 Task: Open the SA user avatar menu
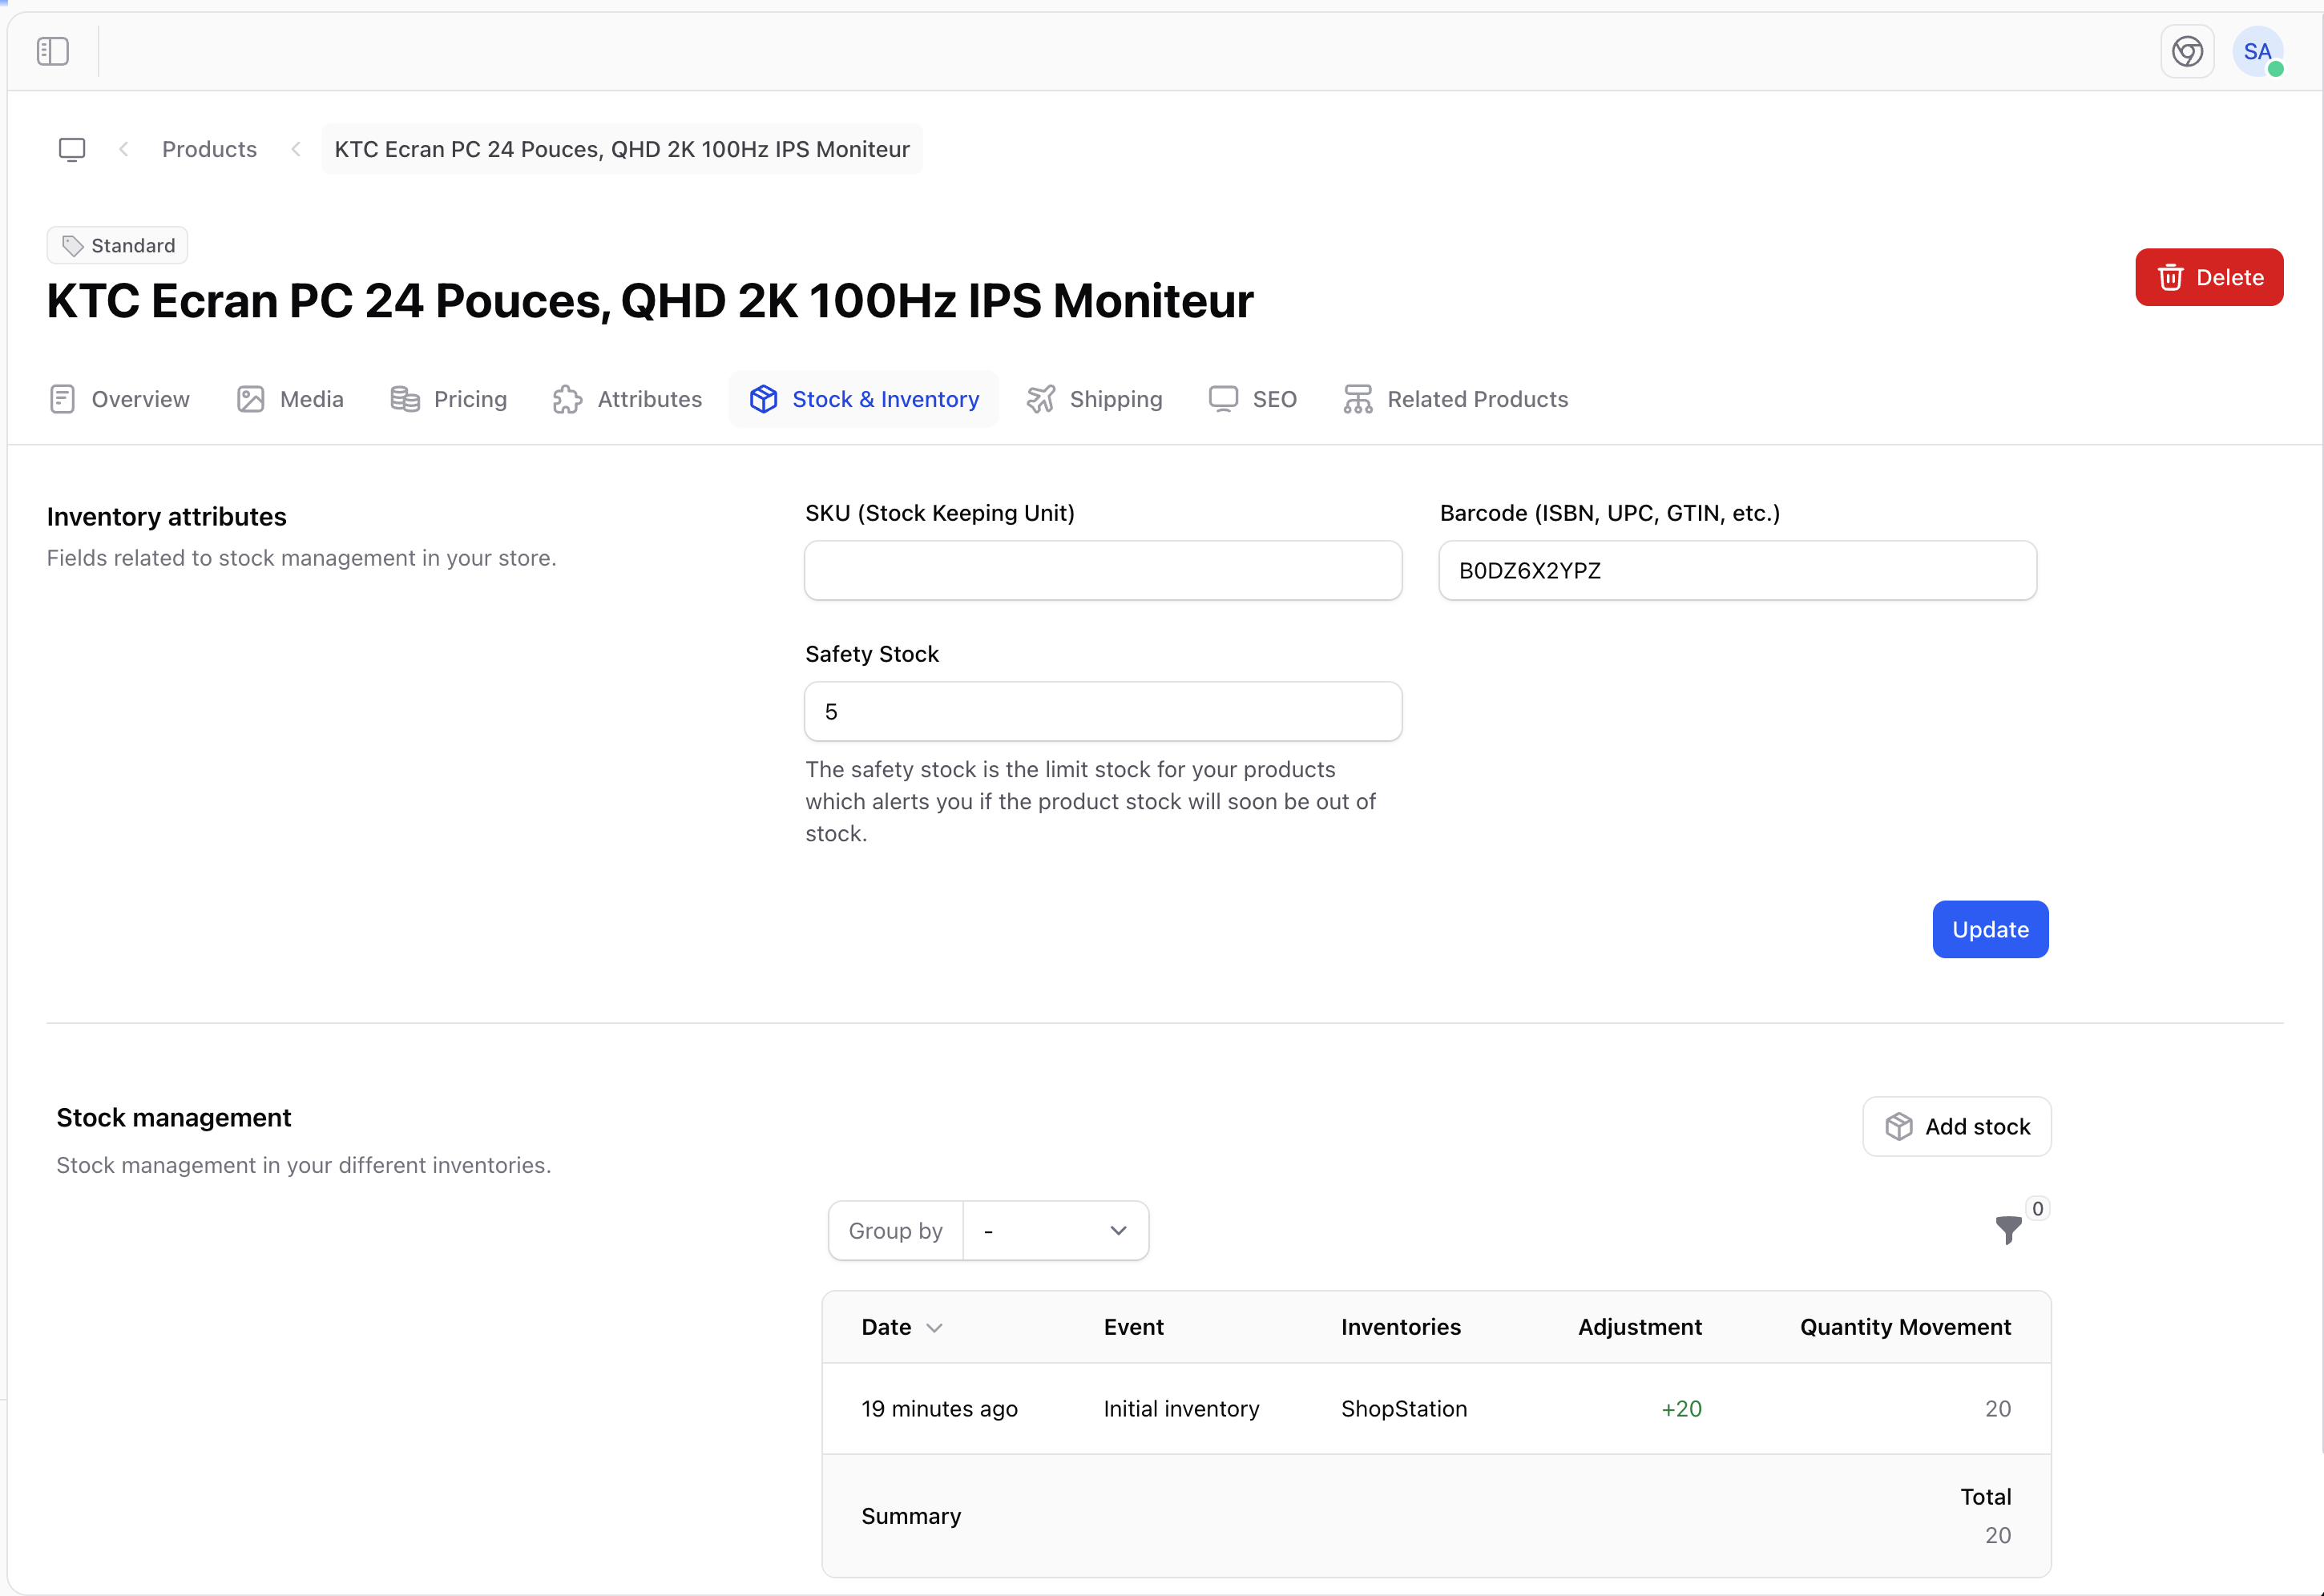2257,51
